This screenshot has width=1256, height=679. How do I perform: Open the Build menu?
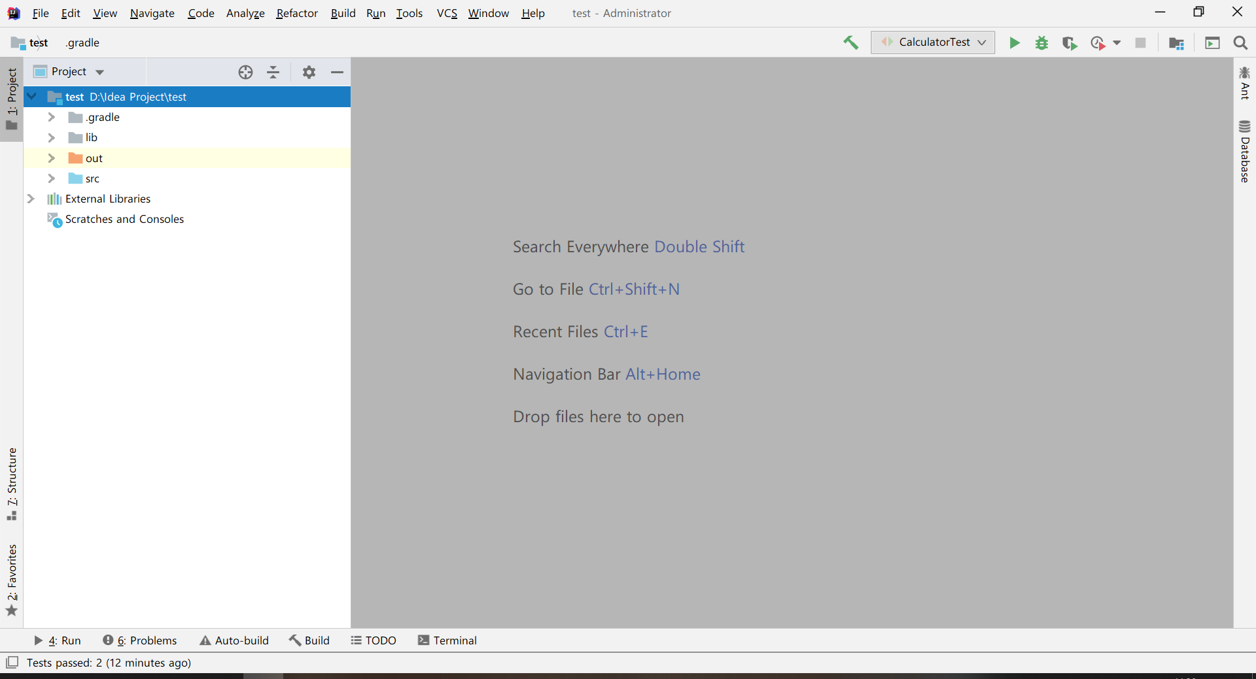(343, 13)
